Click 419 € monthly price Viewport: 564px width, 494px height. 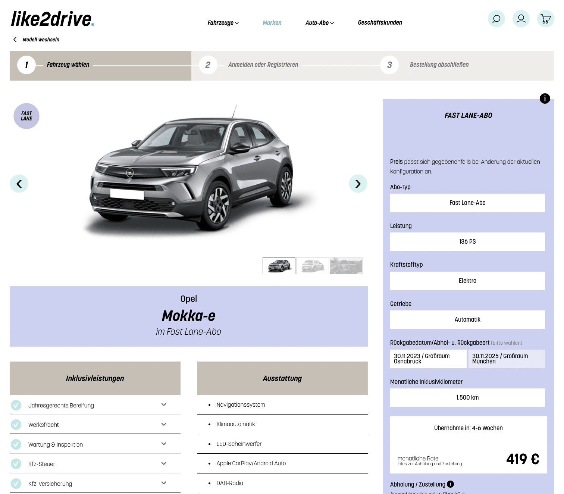coord(523,459)
